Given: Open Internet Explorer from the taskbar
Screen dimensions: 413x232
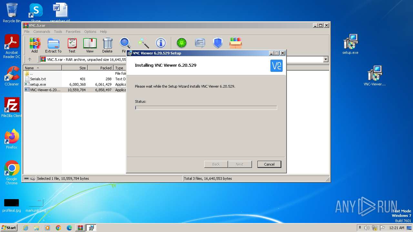Looking at the screenshot, I should tap(25, 228).
